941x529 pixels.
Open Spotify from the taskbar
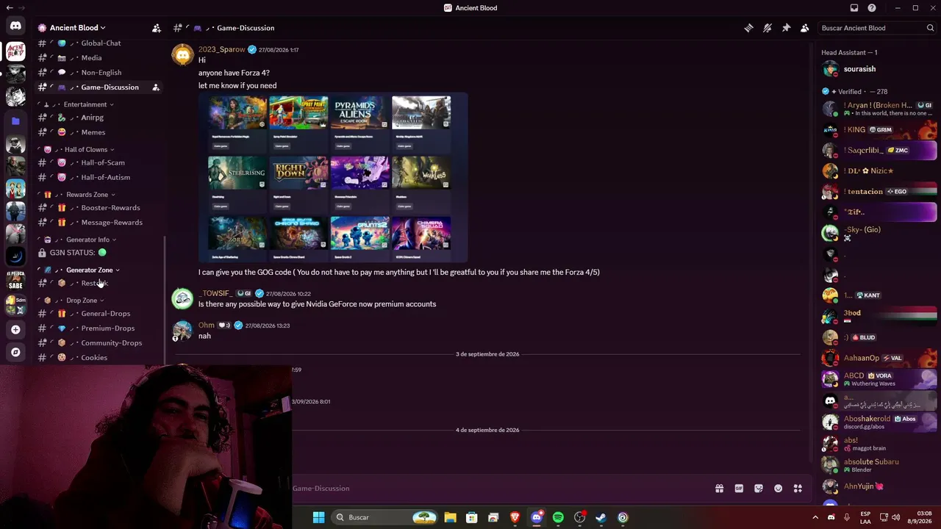tap(558, 517)
